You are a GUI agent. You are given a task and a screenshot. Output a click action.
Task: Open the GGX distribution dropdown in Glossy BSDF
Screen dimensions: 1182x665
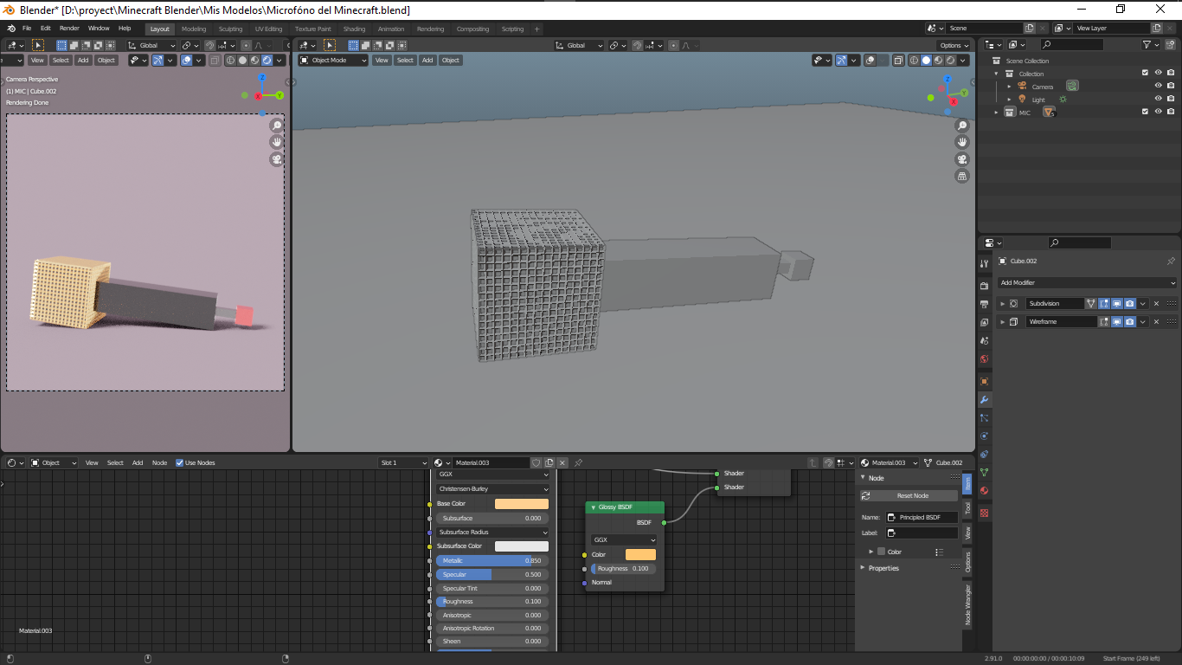tap(623, 539)
